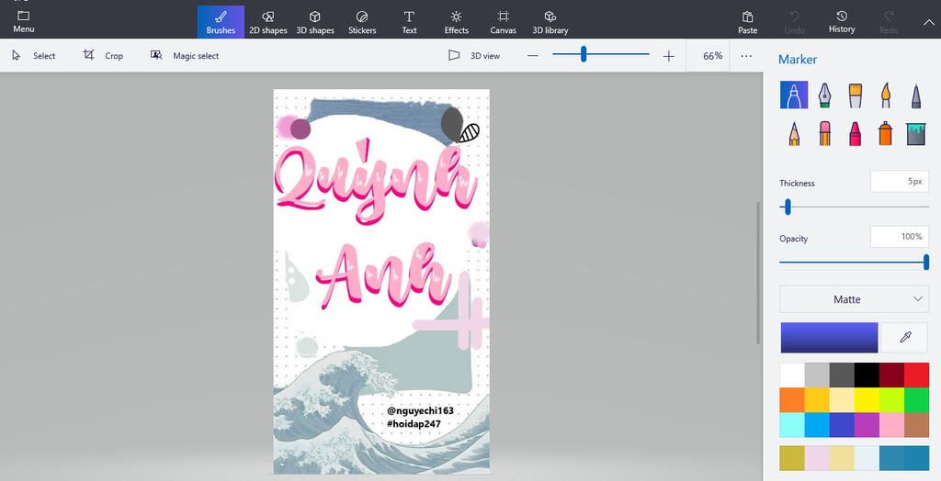The image size is (941, 481).
Task: Open the Effects tab
Action: coord(456,22)
